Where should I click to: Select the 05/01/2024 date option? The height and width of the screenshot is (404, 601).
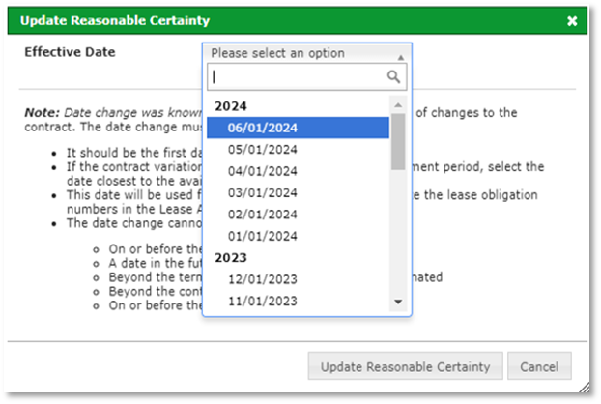[x=298, y=149]
